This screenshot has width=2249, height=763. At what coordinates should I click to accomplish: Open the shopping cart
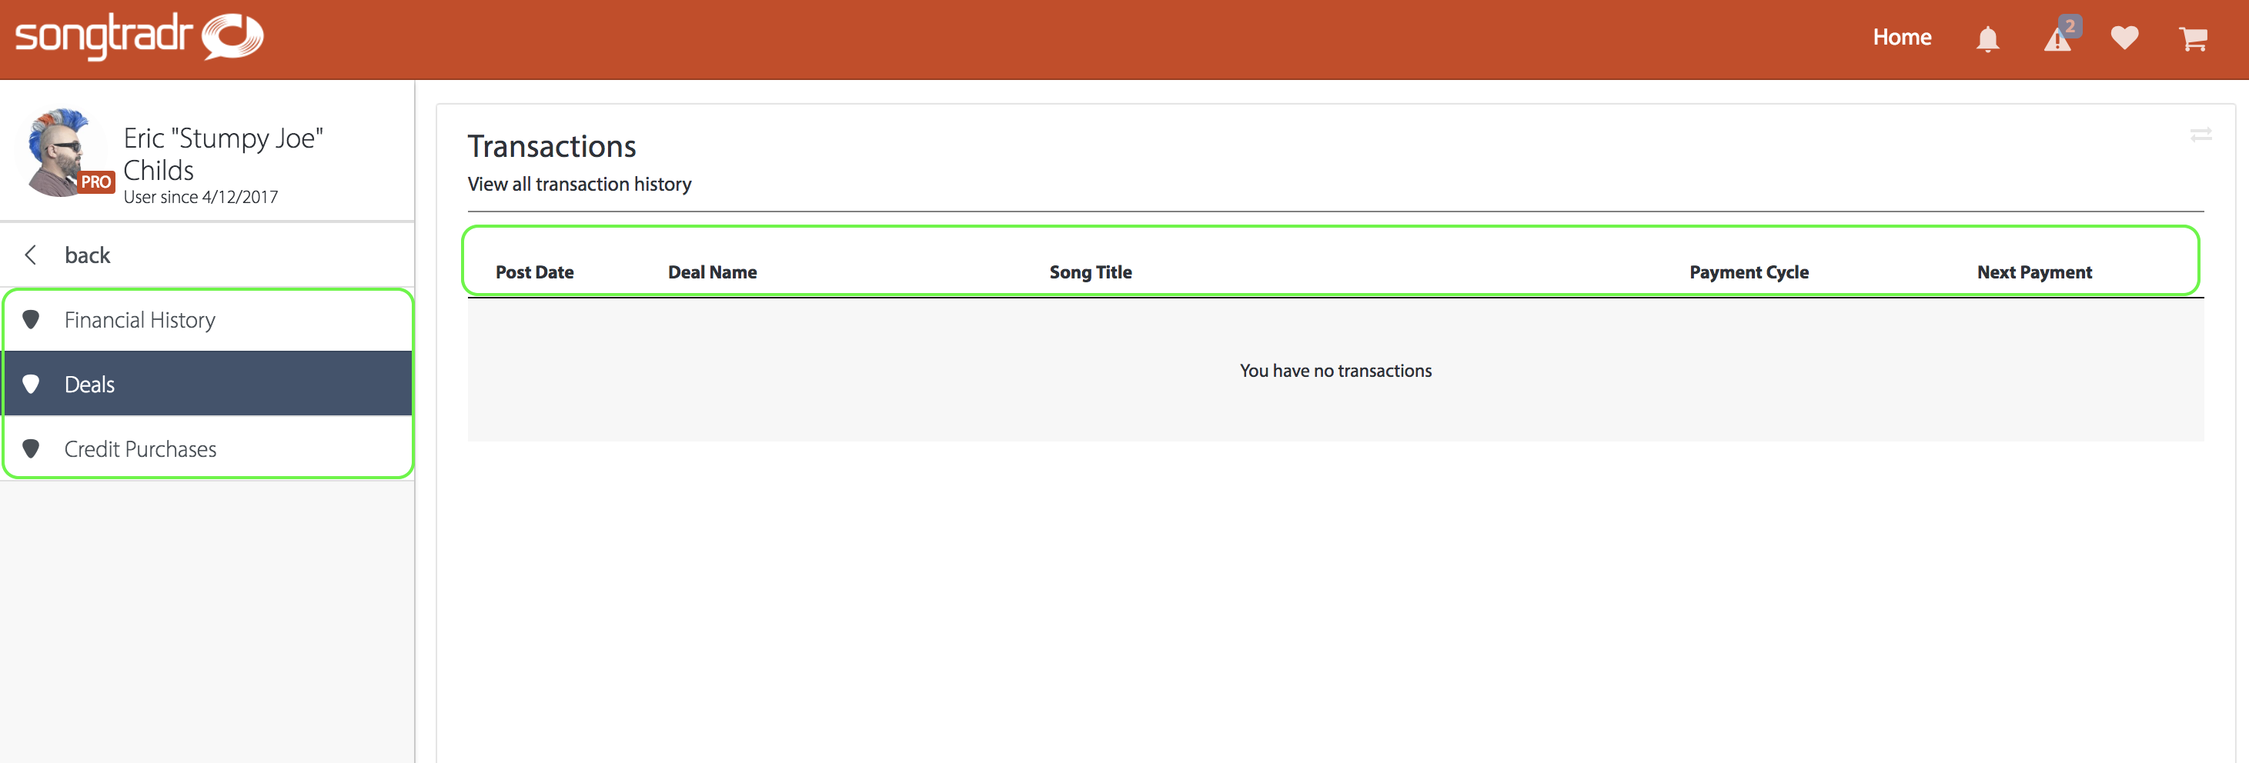click(x=2193, y=38)
